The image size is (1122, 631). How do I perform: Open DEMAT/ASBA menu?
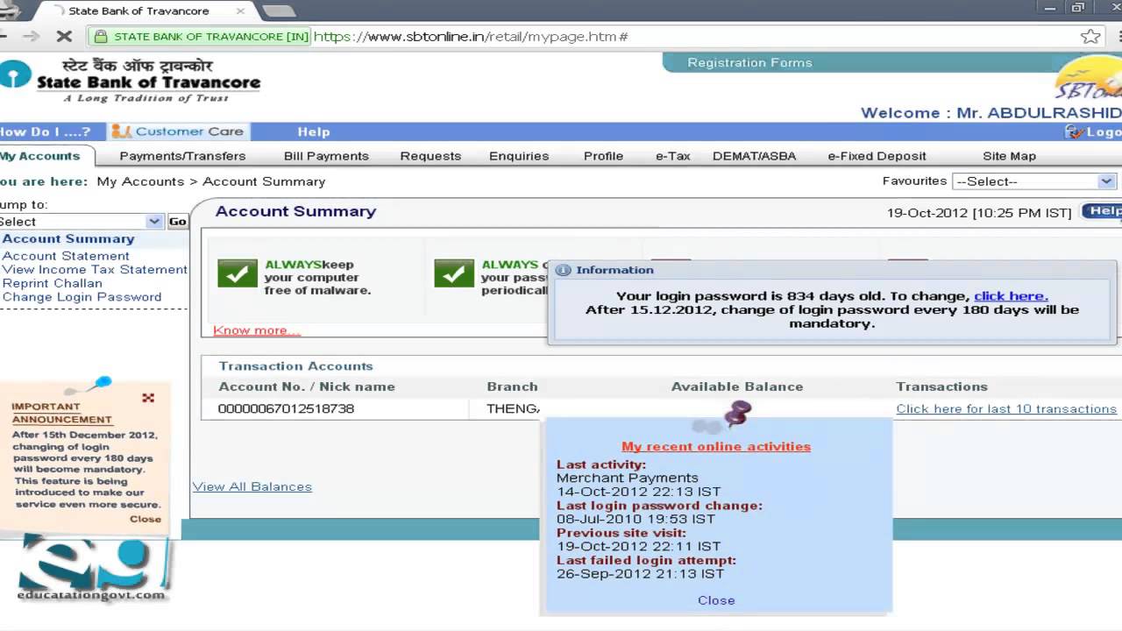tap(754, 156)
